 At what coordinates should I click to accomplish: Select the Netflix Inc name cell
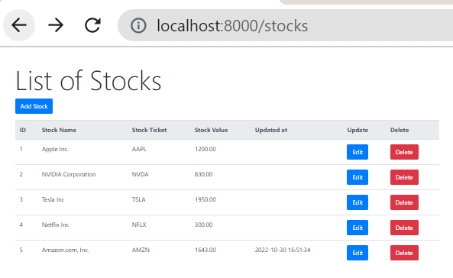pyautogui.click(x=55, y=225)
